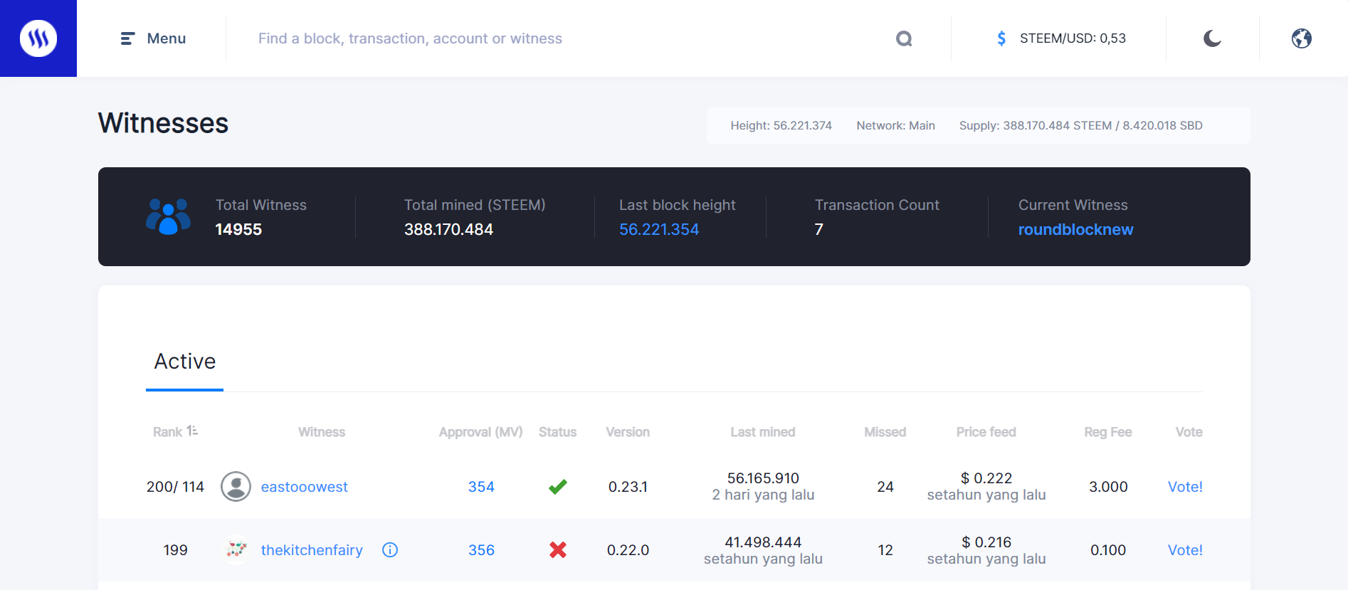Click the Witness column header
The height and width of the screenshot is (590, 1348).
(322, 432)
